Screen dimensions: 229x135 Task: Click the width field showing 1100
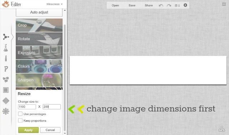(x=27, y=107)
